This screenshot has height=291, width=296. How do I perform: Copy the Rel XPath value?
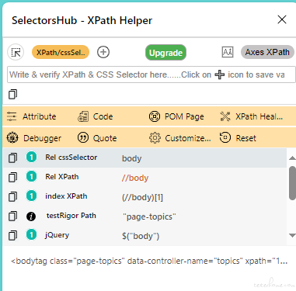12,177
